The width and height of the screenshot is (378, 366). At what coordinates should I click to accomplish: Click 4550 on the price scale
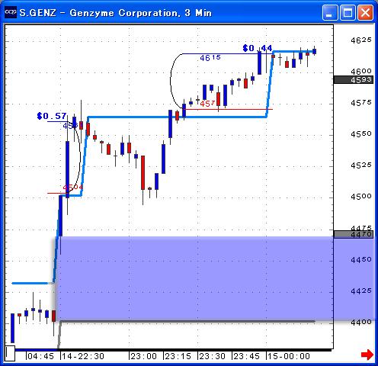(361, 134)
